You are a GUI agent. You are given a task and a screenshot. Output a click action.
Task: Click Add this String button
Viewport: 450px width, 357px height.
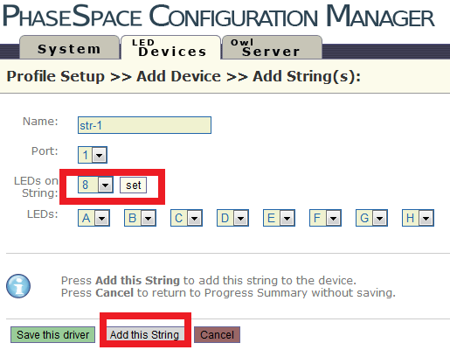pos(144,334)
